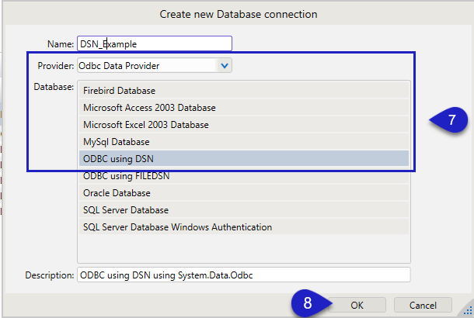Choose Microsoft Excel 2003 Database
Viewport: 474px width, 318px height.
coord(243,124)
